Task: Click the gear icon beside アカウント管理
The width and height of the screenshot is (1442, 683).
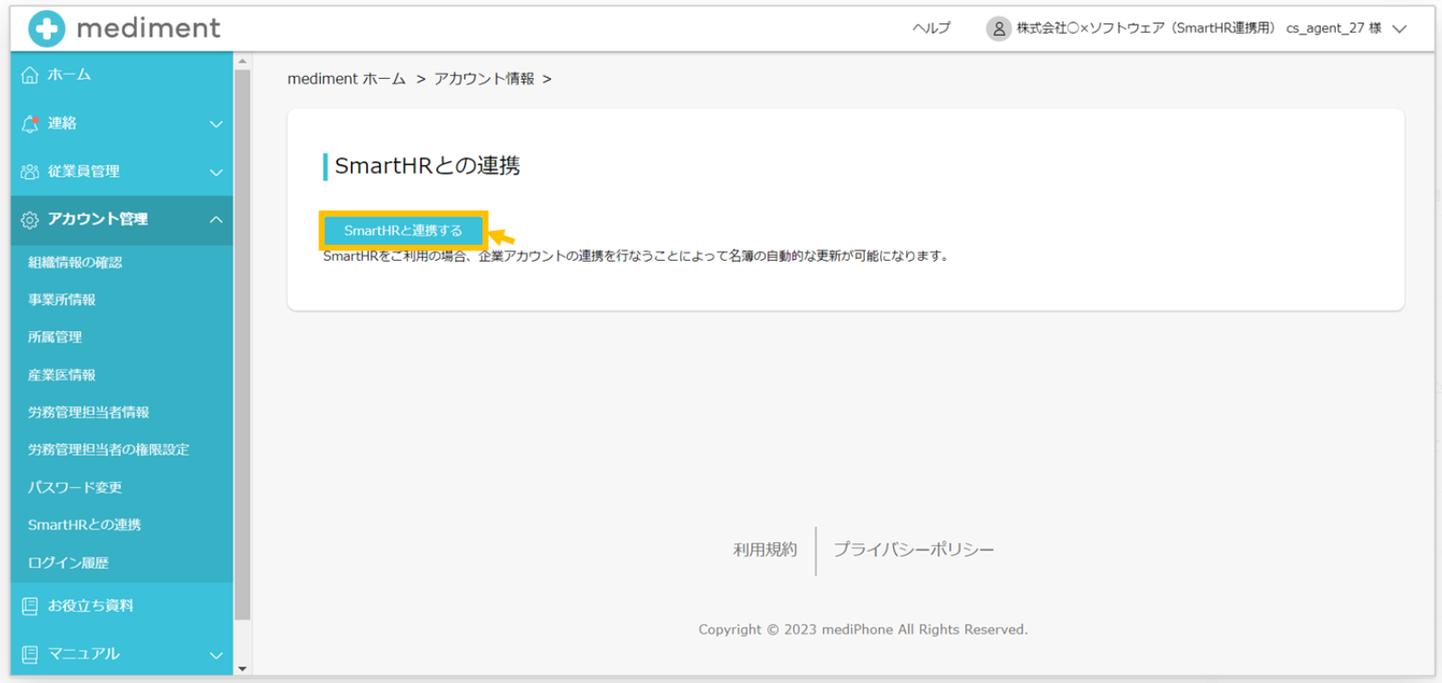Action: (30, 220)
